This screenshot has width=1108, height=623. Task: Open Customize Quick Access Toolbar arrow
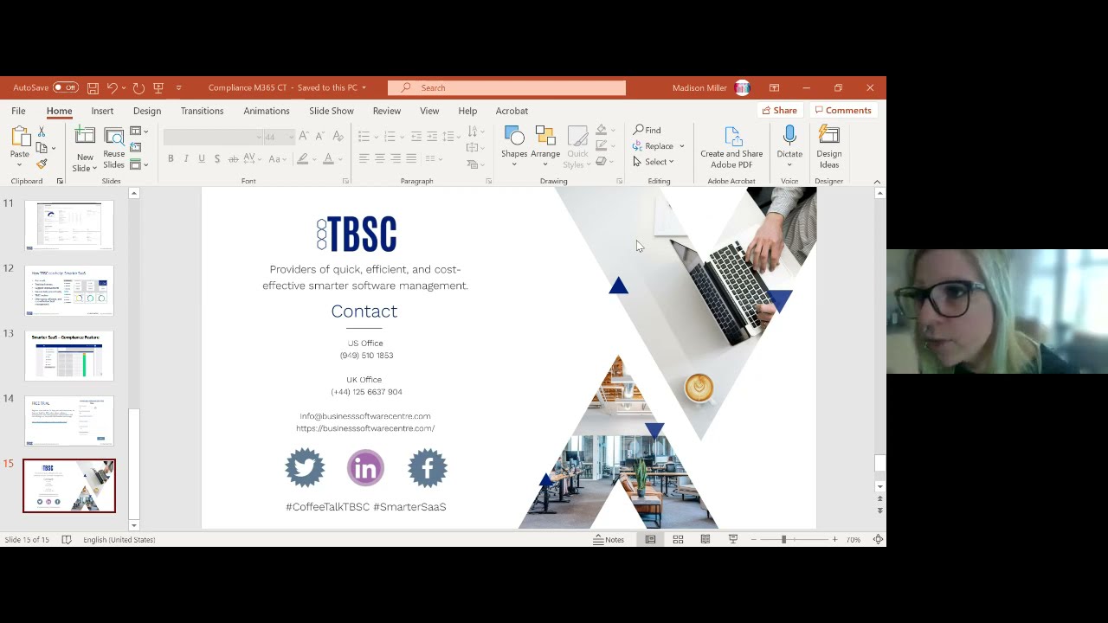(179, 87)
